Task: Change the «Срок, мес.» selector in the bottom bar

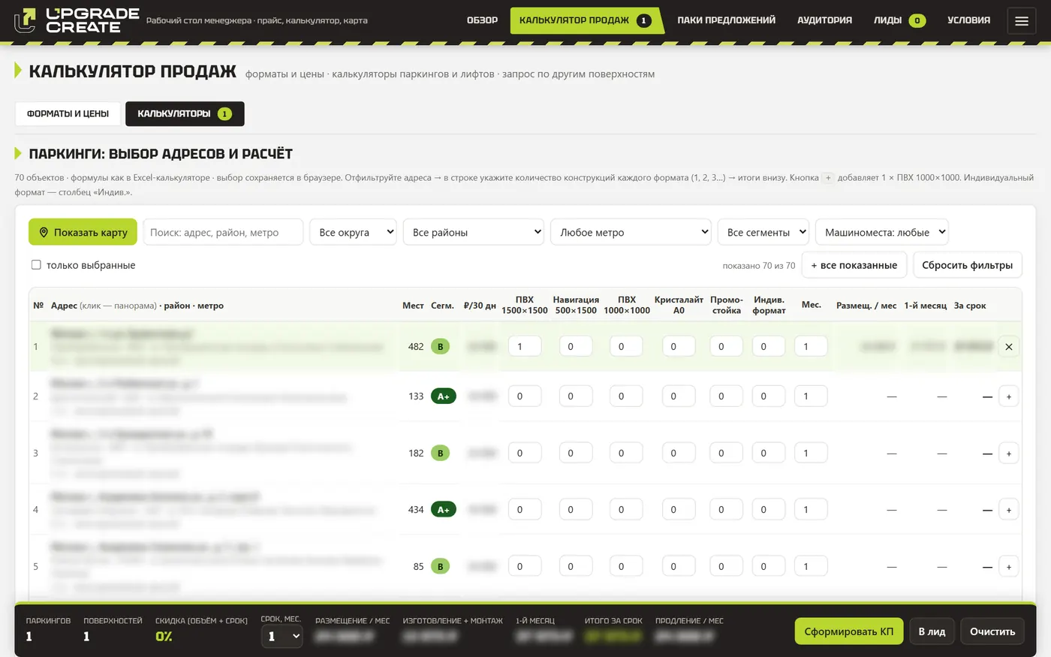Action: pos(282,636)
